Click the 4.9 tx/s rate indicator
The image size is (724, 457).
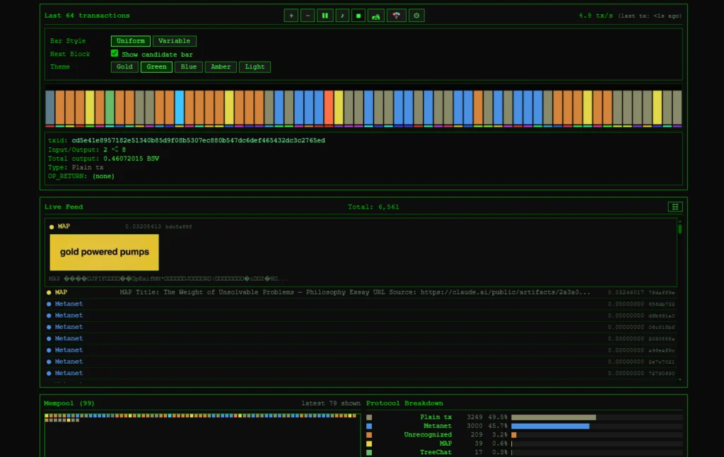point(595,16)
